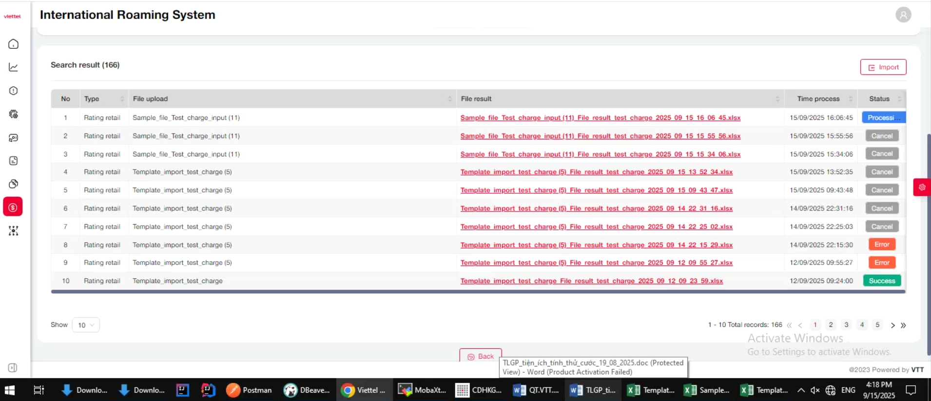The height and width of the screenshot is (401, 931).
Task: Open the user profile avatar icon
Action: (x=903, y=15)
